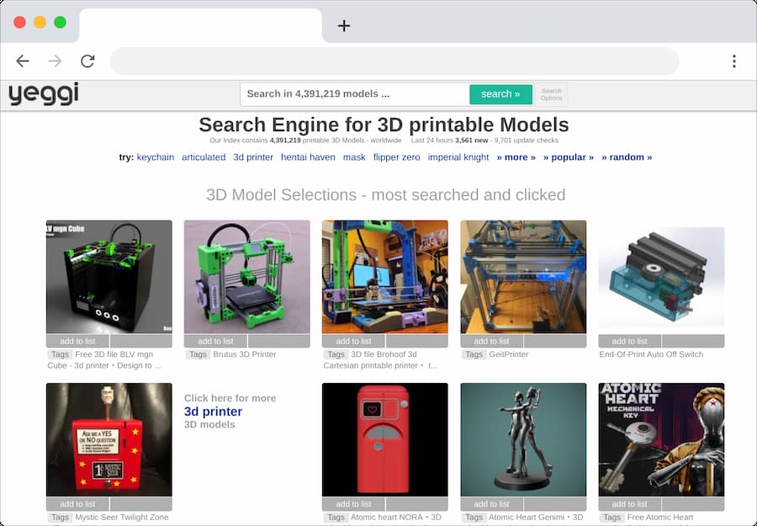Viewport: 757px width, 526px height.
Task: Click the green search button
Action: click(x=500, y=94)
